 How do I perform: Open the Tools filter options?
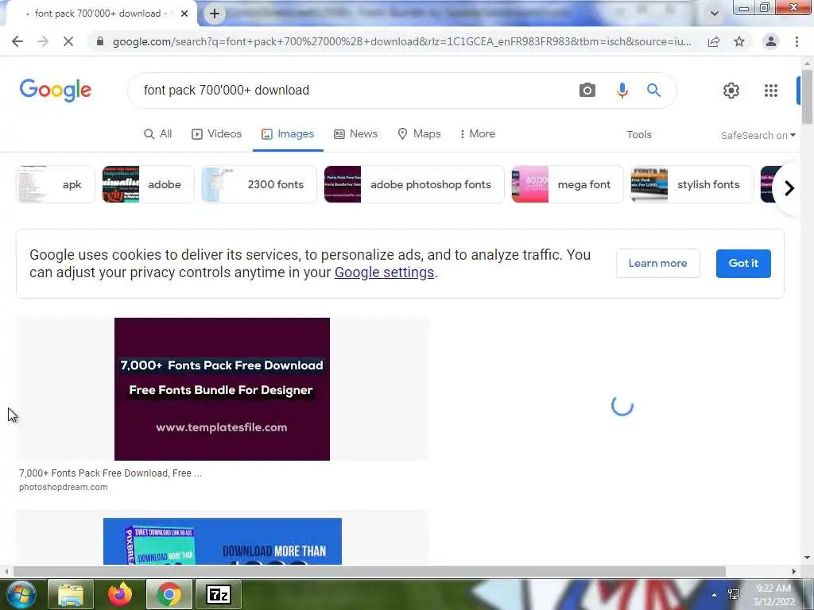(638, 135)
